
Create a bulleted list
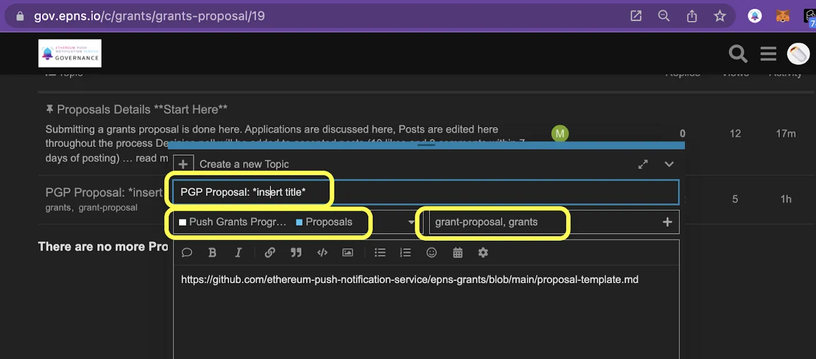coord(379,252)
